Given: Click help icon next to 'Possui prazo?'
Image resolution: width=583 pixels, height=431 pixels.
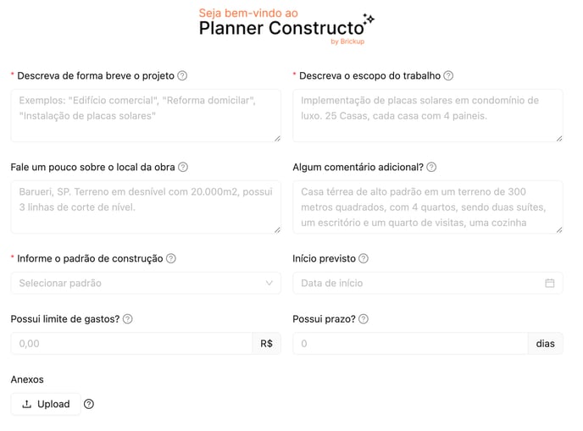Looking at the screenshot, I should click(364, 319).
